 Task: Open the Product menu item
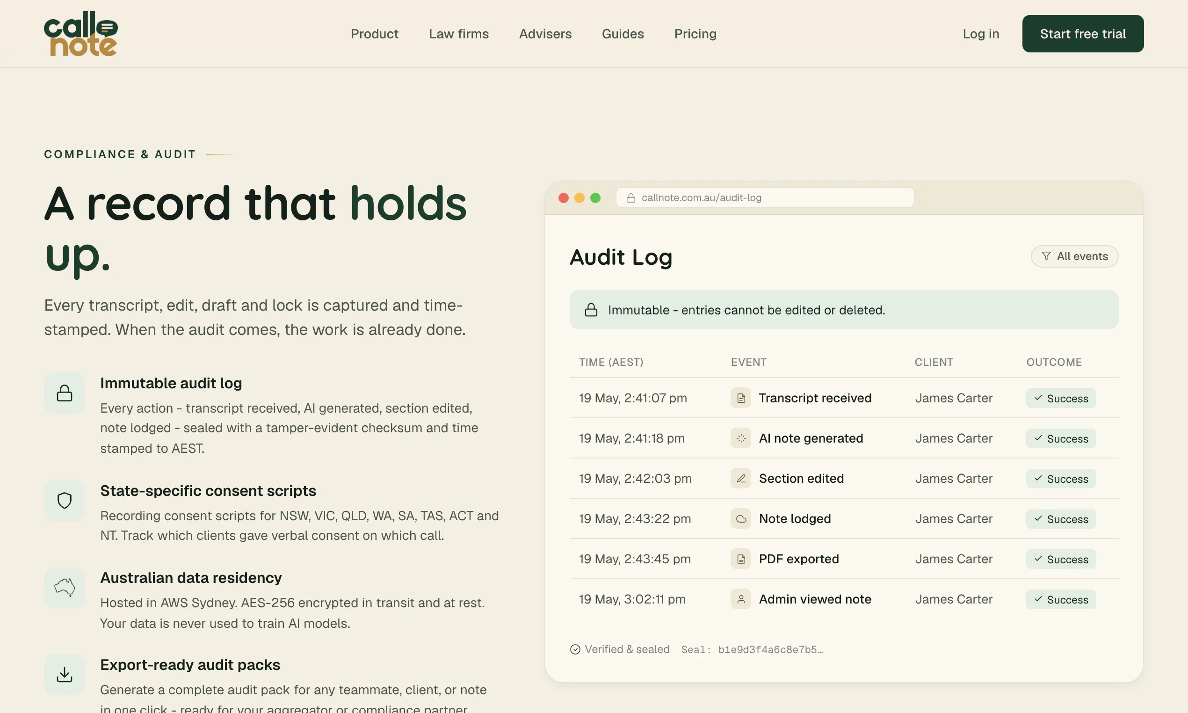(x=375, y=34)
